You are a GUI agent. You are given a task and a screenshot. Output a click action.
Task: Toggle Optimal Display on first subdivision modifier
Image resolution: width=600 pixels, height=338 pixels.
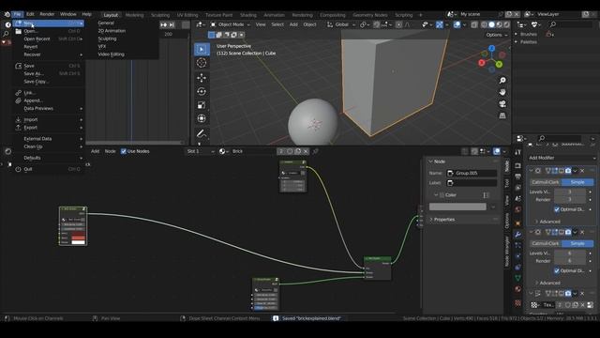point(557,209)
